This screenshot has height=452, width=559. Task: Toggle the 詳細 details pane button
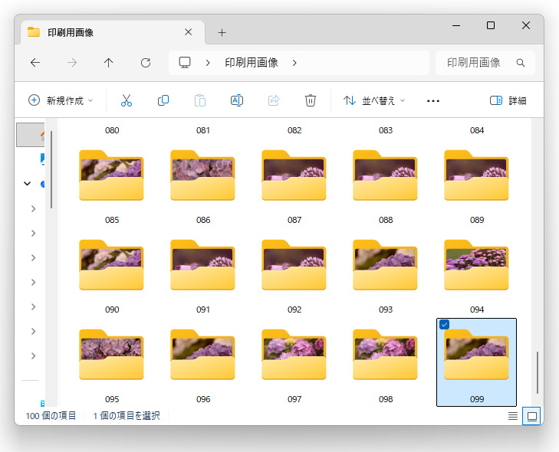(x=508, y=100)
